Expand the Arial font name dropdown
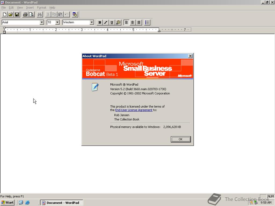Viewport: 275px width, 206px height. (x=42, y=22)
